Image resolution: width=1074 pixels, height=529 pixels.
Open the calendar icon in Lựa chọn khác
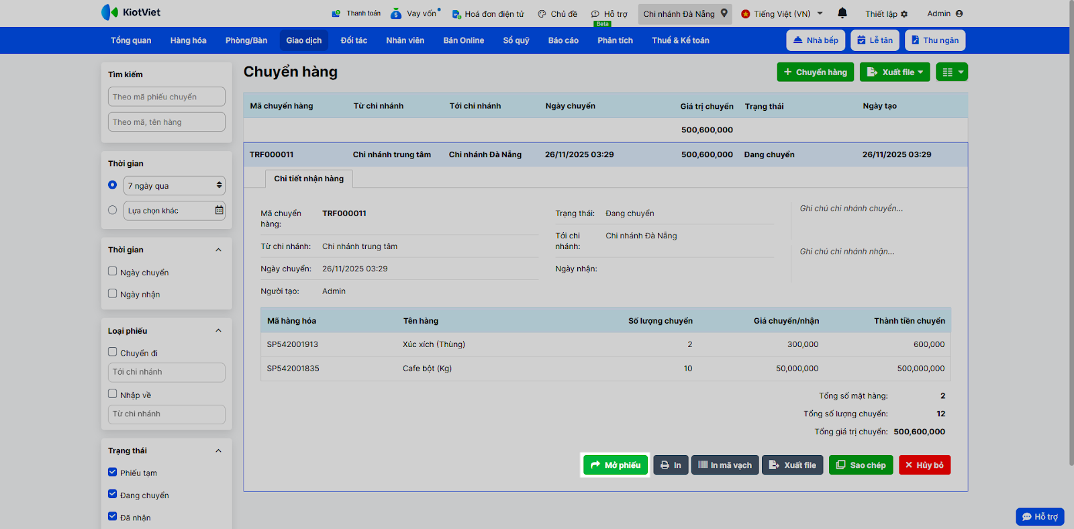tap(219, 210)
